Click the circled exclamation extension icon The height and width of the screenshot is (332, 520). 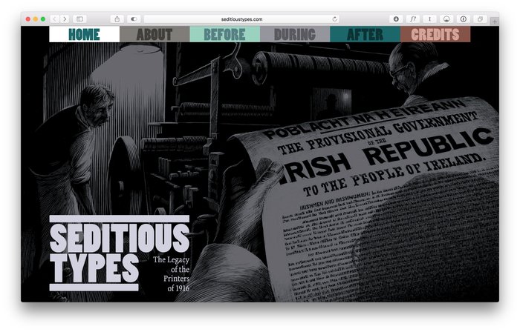click(x=464, y=19)
